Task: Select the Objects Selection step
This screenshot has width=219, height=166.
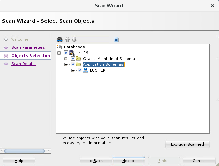Action: point(30,56)
